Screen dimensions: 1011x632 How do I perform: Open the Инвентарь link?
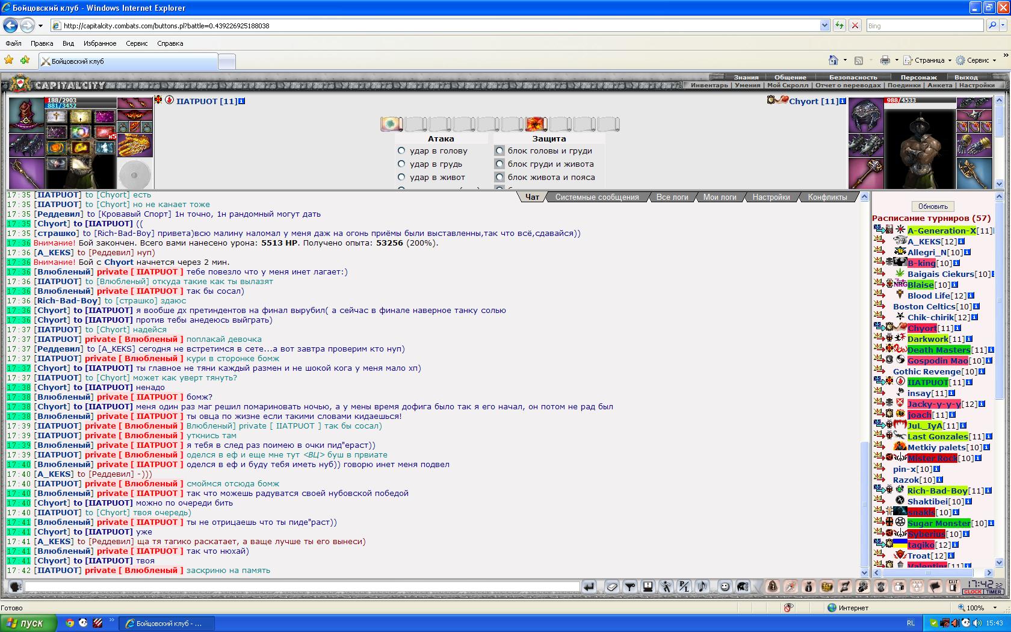coord(710,85)
